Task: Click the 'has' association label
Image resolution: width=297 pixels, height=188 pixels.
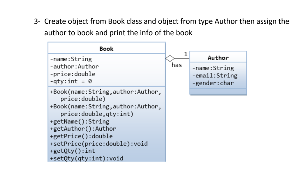Action: [177, 65]
